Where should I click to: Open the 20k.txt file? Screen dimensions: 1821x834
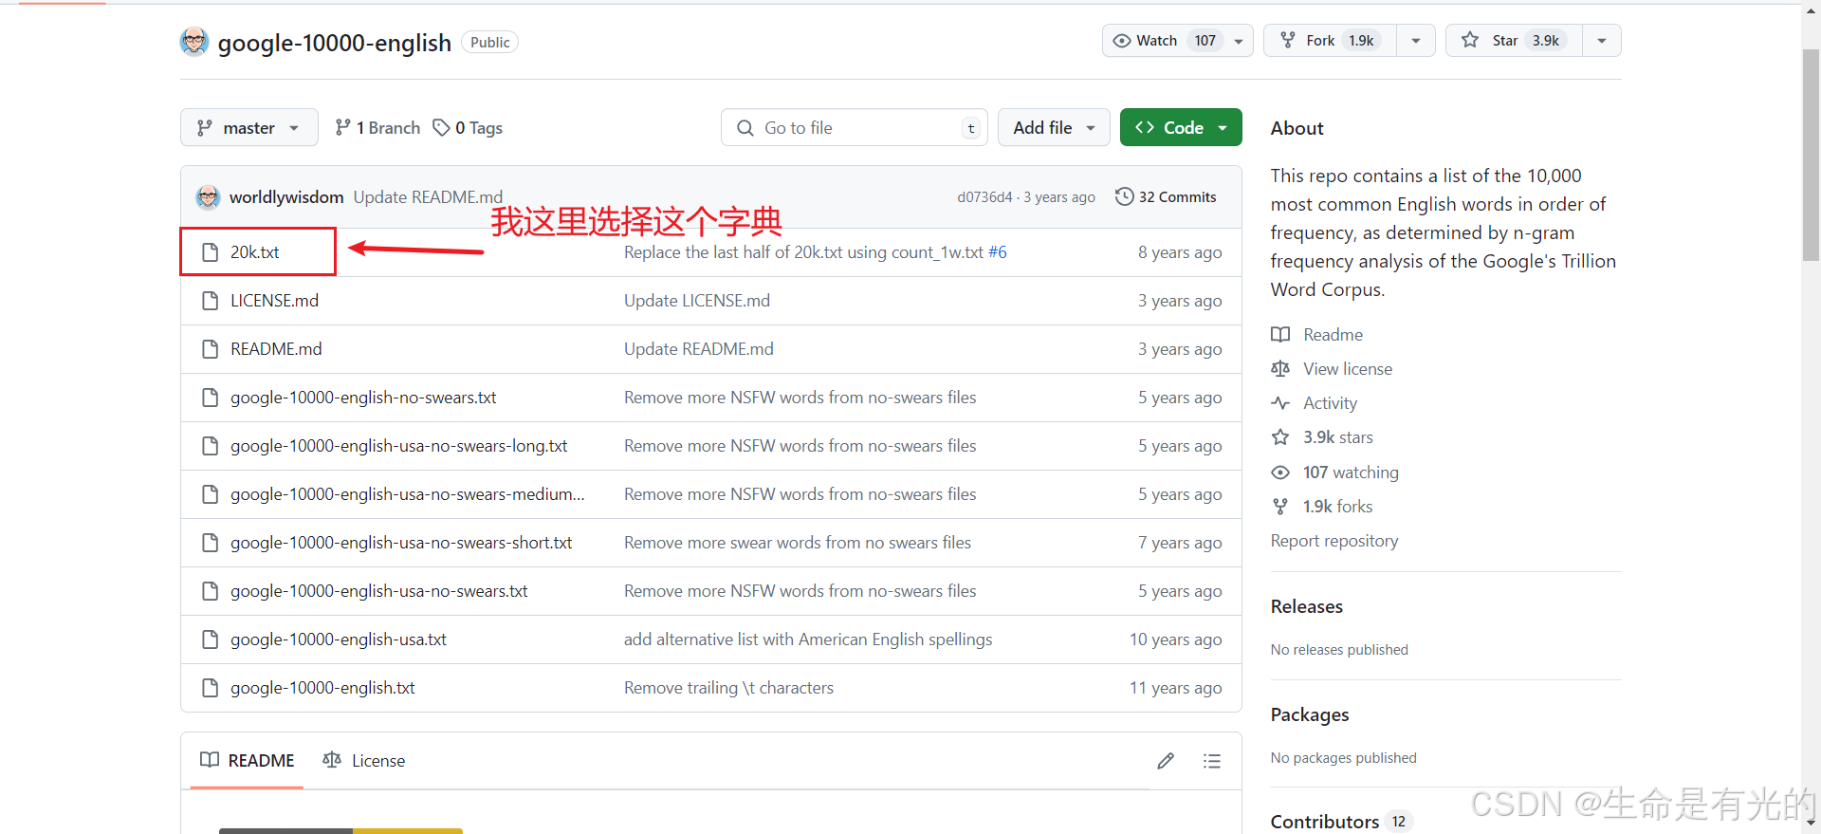[254, 251]
